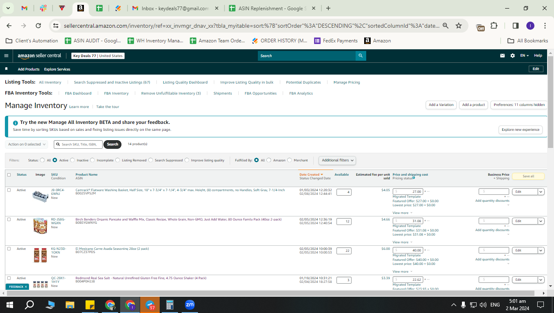Select Fulfilled By Amazon radio button
Screen dimensions: 554x313
(269, 160)
